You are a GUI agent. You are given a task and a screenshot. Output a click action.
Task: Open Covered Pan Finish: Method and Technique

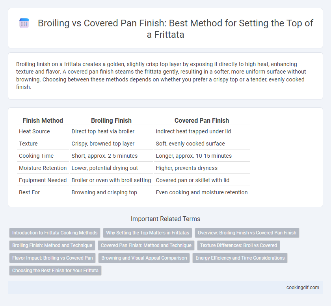coord(146,245)
